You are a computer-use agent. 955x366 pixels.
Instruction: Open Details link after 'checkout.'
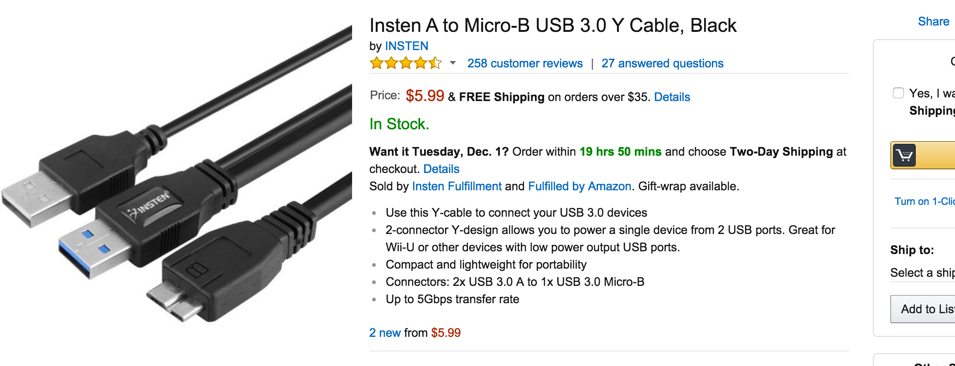tap(441, 169)
